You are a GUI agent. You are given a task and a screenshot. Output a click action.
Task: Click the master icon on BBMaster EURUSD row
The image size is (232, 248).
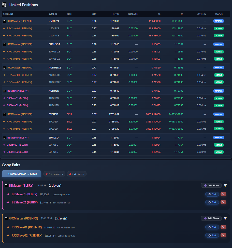point(4,138)
